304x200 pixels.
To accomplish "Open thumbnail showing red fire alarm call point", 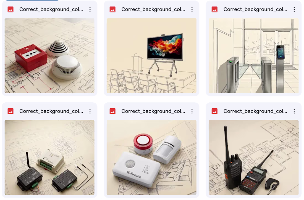I will pyautogui.click(x=49, y=56).
